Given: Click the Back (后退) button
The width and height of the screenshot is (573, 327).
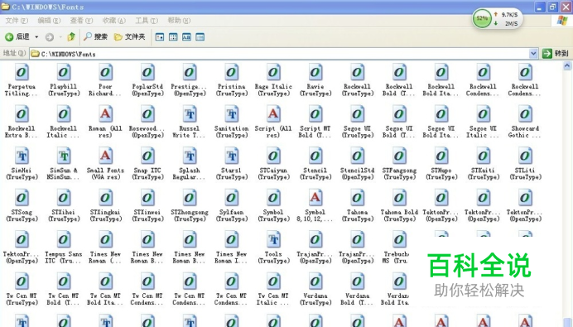Looking at the screenshot, I should [17, 37].
